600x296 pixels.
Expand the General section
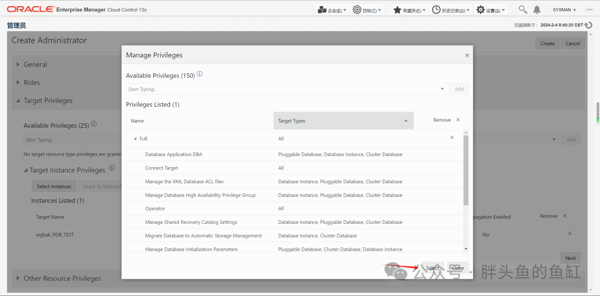18,64
